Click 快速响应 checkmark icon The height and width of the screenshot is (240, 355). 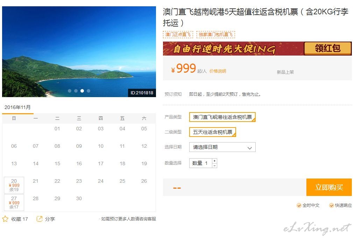(x=332, y=205)
